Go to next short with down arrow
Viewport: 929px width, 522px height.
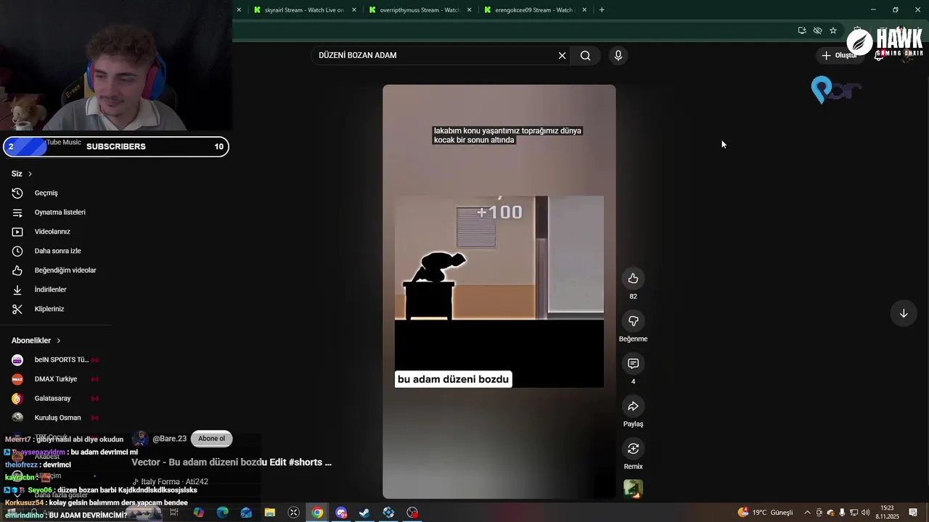[x=904, y=313]
